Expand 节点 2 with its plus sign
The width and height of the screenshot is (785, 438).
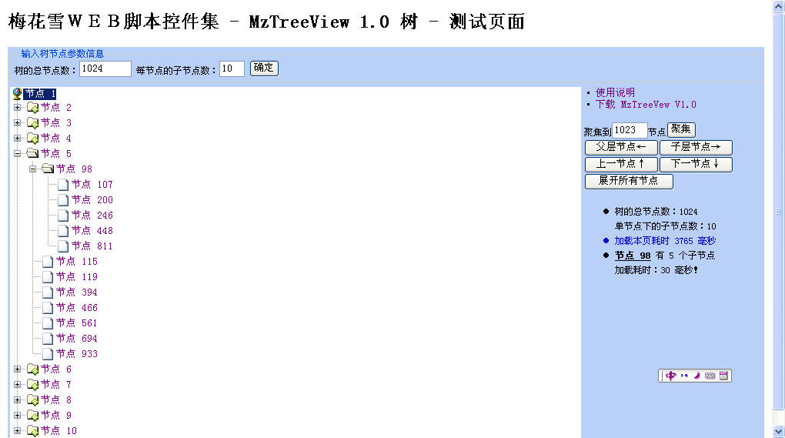click(17, 108)
